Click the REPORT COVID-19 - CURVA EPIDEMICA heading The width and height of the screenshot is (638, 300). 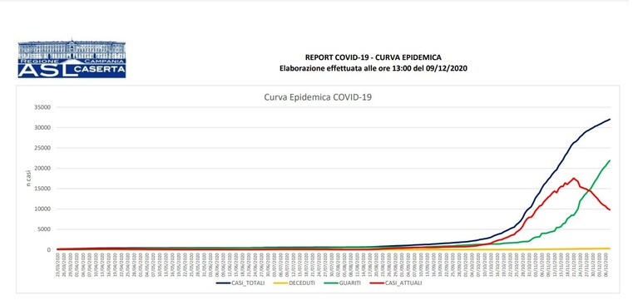point(373,57)
